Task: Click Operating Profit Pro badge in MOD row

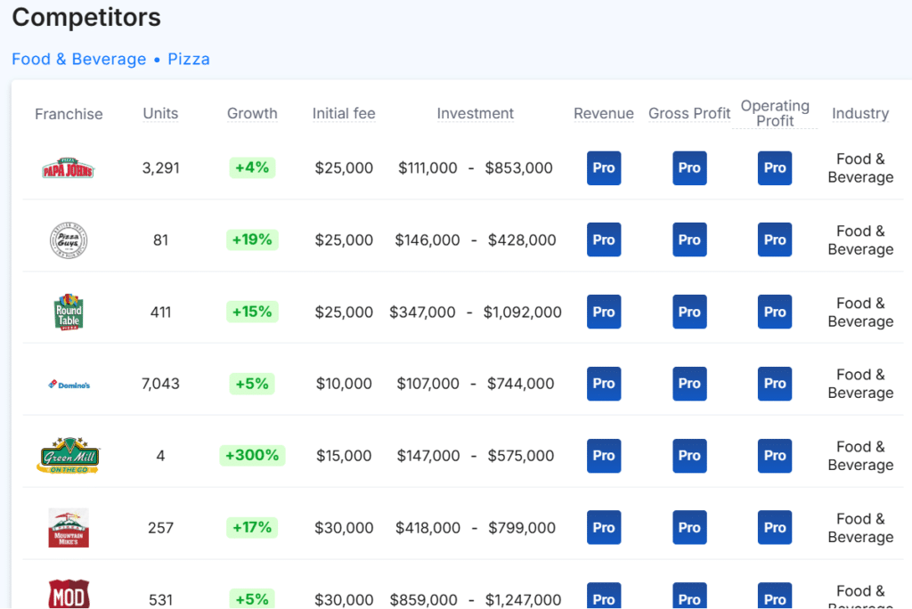Action: (775, 597)
